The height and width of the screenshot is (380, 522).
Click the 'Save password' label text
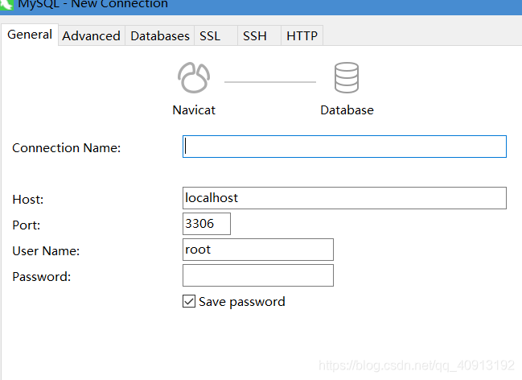point(241,302)
